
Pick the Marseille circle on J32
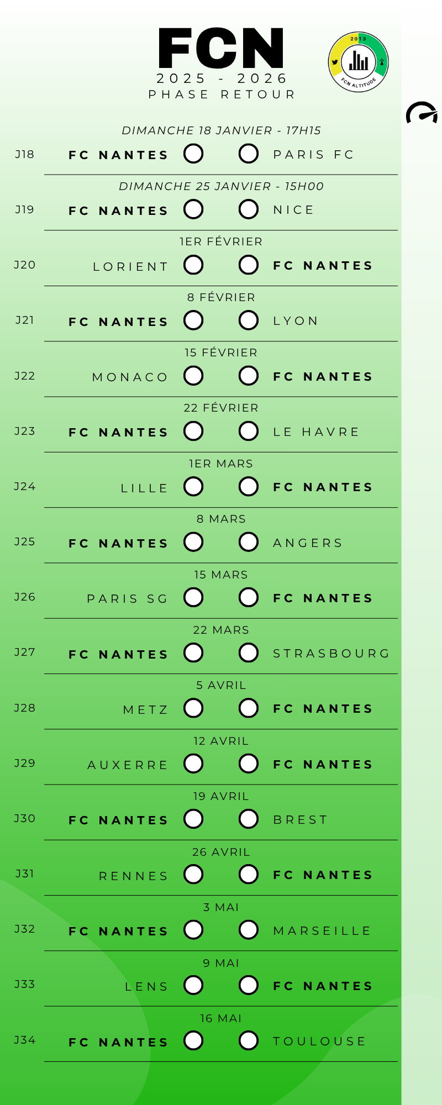coord(249,930)
